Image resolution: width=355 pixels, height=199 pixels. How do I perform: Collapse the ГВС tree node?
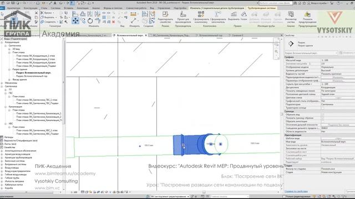pos(6,93)
